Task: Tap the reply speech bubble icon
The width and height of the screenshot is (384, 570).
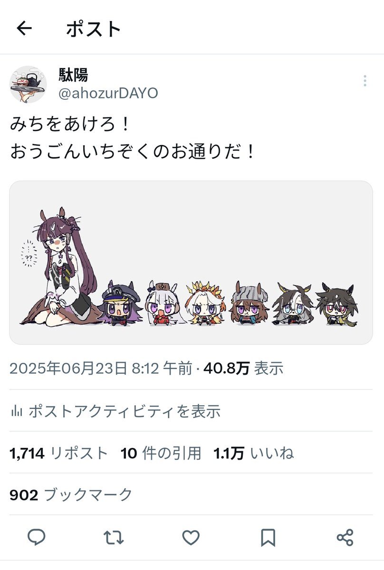Action: [x=36, y=537]
